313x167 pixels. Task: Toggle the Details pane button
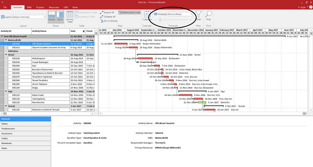pyautogui.click(x=52, y=16)
